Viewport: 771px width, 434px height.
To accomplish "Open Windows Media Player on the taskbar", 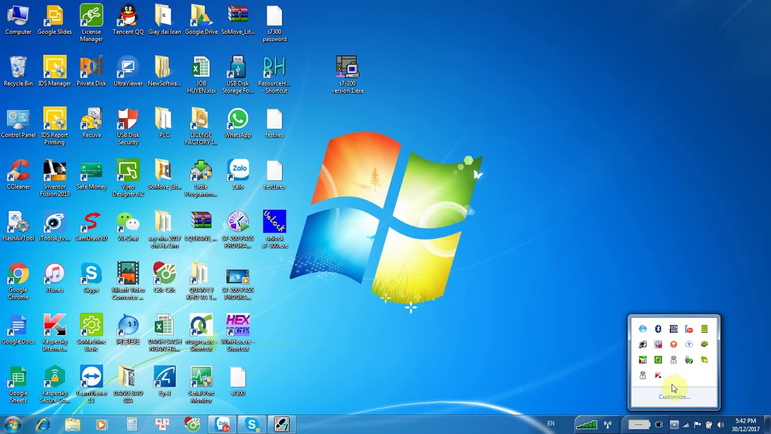I will click(101, 424).
